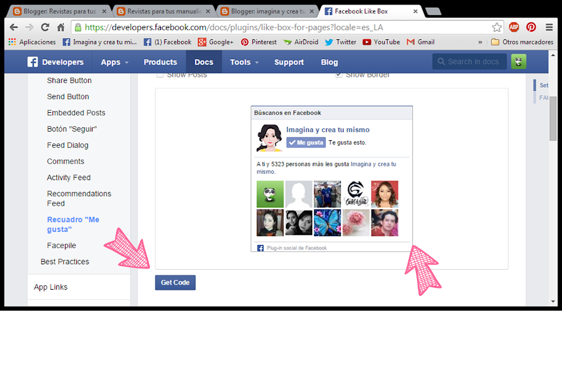Image resolution: width=562 pixels, height=372 pixels.
Task: Open the Botón "Seguir" sidebar link
Action: click(x=72, y=129)
